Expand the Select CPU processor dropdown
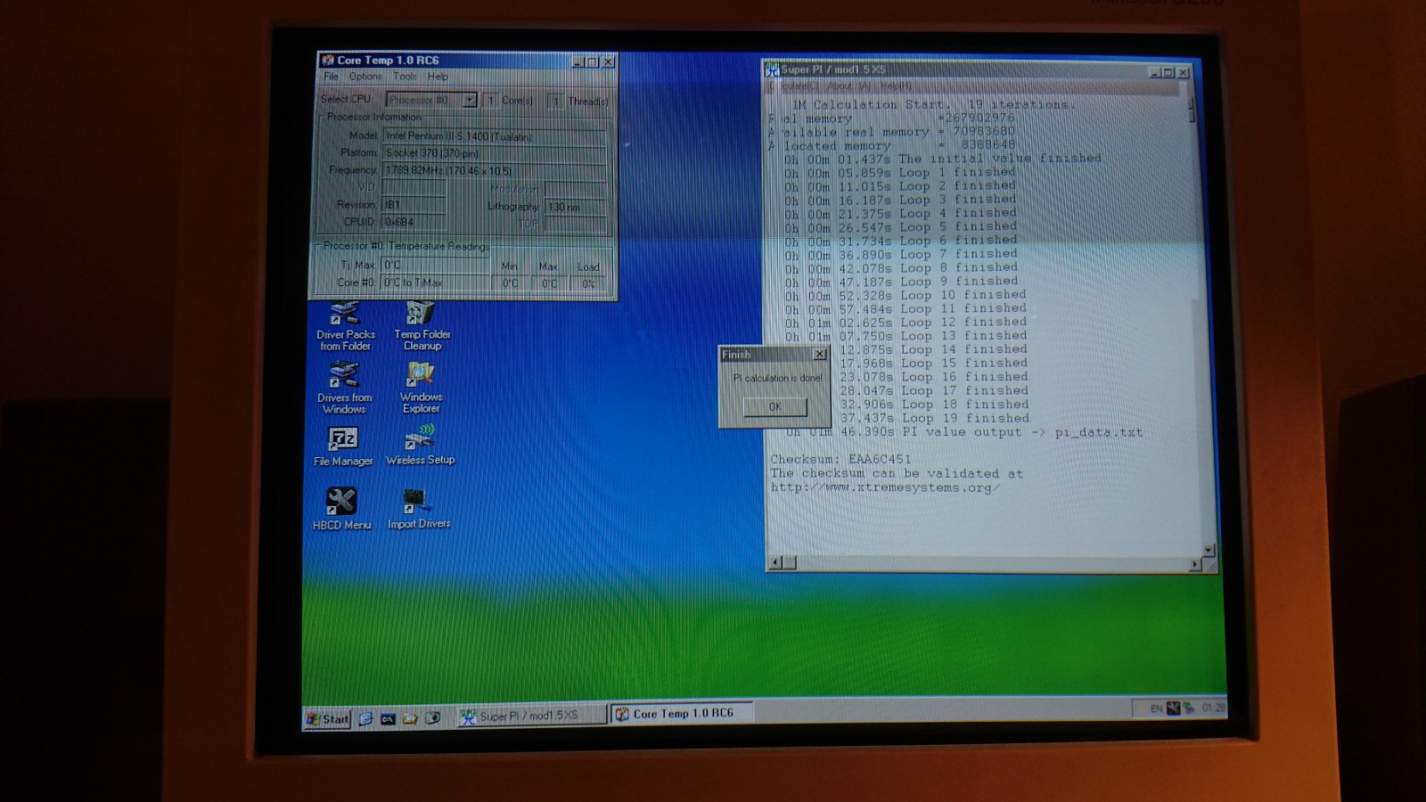Screen dimensions: 1426x802 (x=469, y=100)
